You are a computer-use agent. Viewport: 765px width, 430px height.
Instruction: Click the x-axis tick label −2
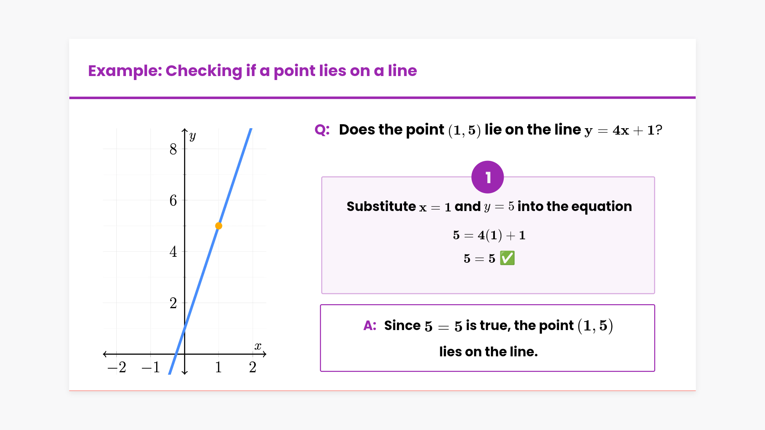tap(117, 367)
